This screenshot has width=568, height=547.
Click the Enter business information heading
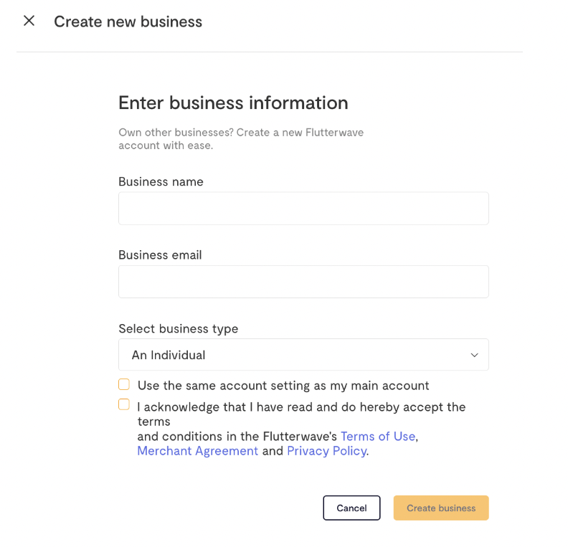coord(233,103)
